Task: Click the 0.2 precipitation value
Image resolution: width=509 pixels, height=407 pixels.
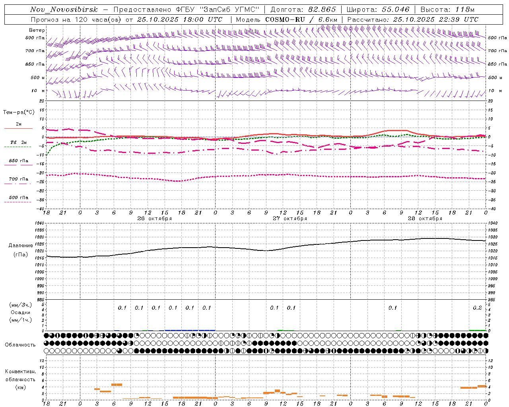Action: pyautogui.click(x=477, y=308)
